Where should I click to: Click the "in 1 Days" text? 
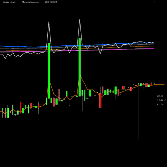coord(161,104)
